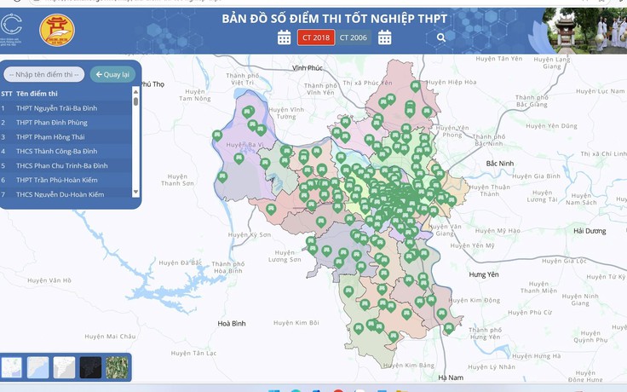Click the 'Phú Thọ' label on map
This screenshot has width=627, height=392.
point(152,84)
